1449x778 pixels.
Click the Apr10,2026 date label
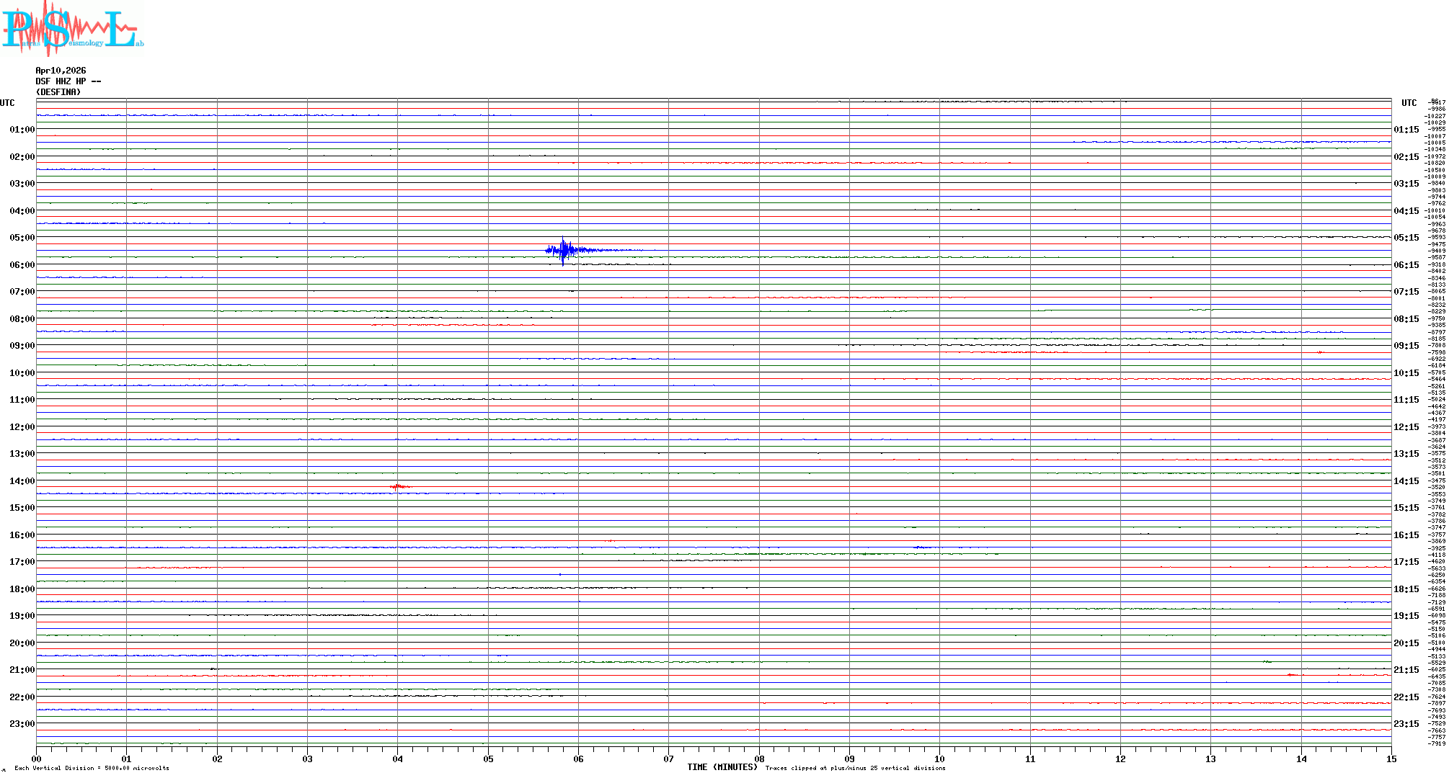click(61, 71)
